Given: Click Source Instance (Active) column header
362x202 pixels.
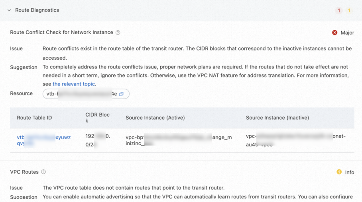Looking at the screenshot, I should pos(155,118).
